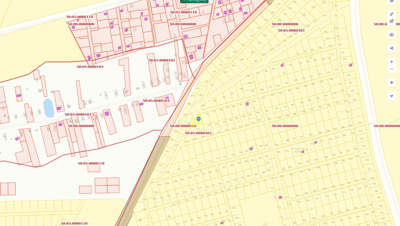Click parcel labeled 527
Image resolution: width=400 pixels, height=226 pixels.
pyautogui.click(x=247, y=125)
